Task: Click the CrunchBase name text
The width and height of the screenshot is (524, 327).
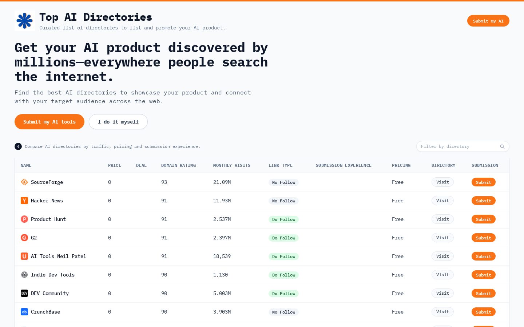Action: tap(45, 312)
